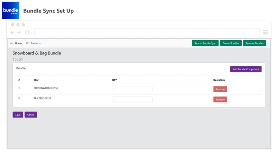Click the QTY column header
The height and width of the screenshot is (155, 277).
[x=114, y=80]
